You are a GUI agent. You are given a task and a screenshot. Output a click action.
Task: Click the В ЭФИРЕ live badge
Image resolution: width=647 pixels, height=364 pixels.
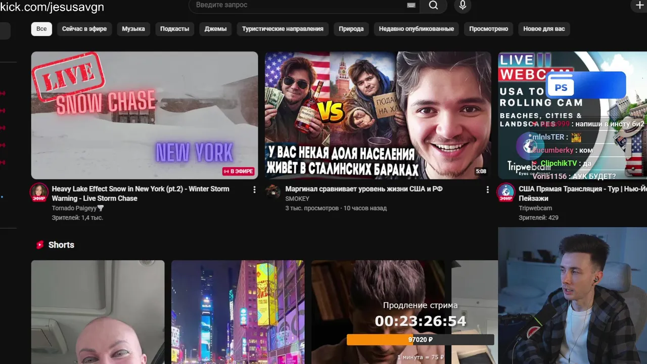(x=238, y=171)
